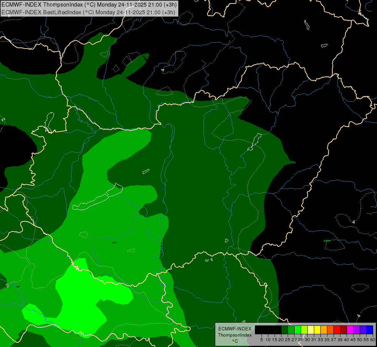Click the legend tick value '30'
Image resolution: width=377 pixels, height=347 pixels.
click(x=307, y=340)
